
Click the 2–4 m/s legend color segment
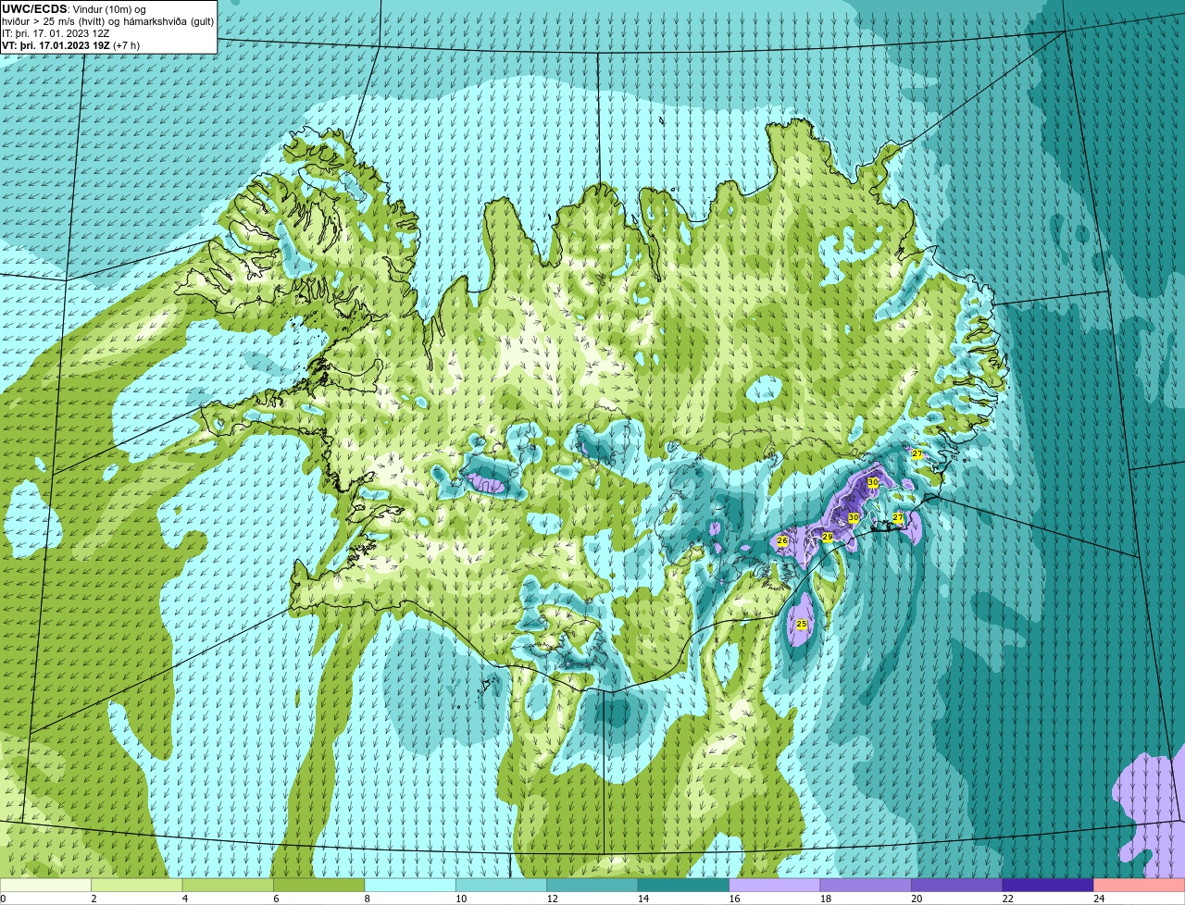click(x=139, y=885)
